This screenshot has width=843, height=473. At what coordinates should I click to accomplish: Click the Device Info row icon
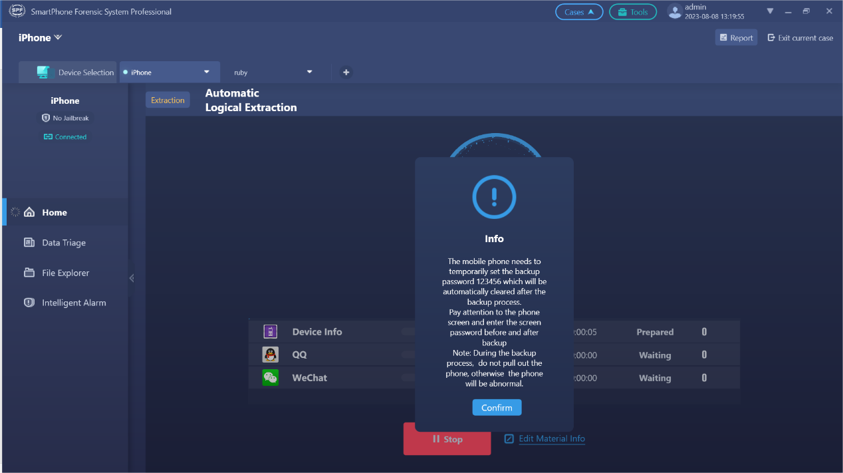pos(270,332)
